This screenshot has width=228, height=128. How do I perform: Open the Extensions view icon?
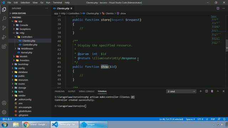point(4,47)
